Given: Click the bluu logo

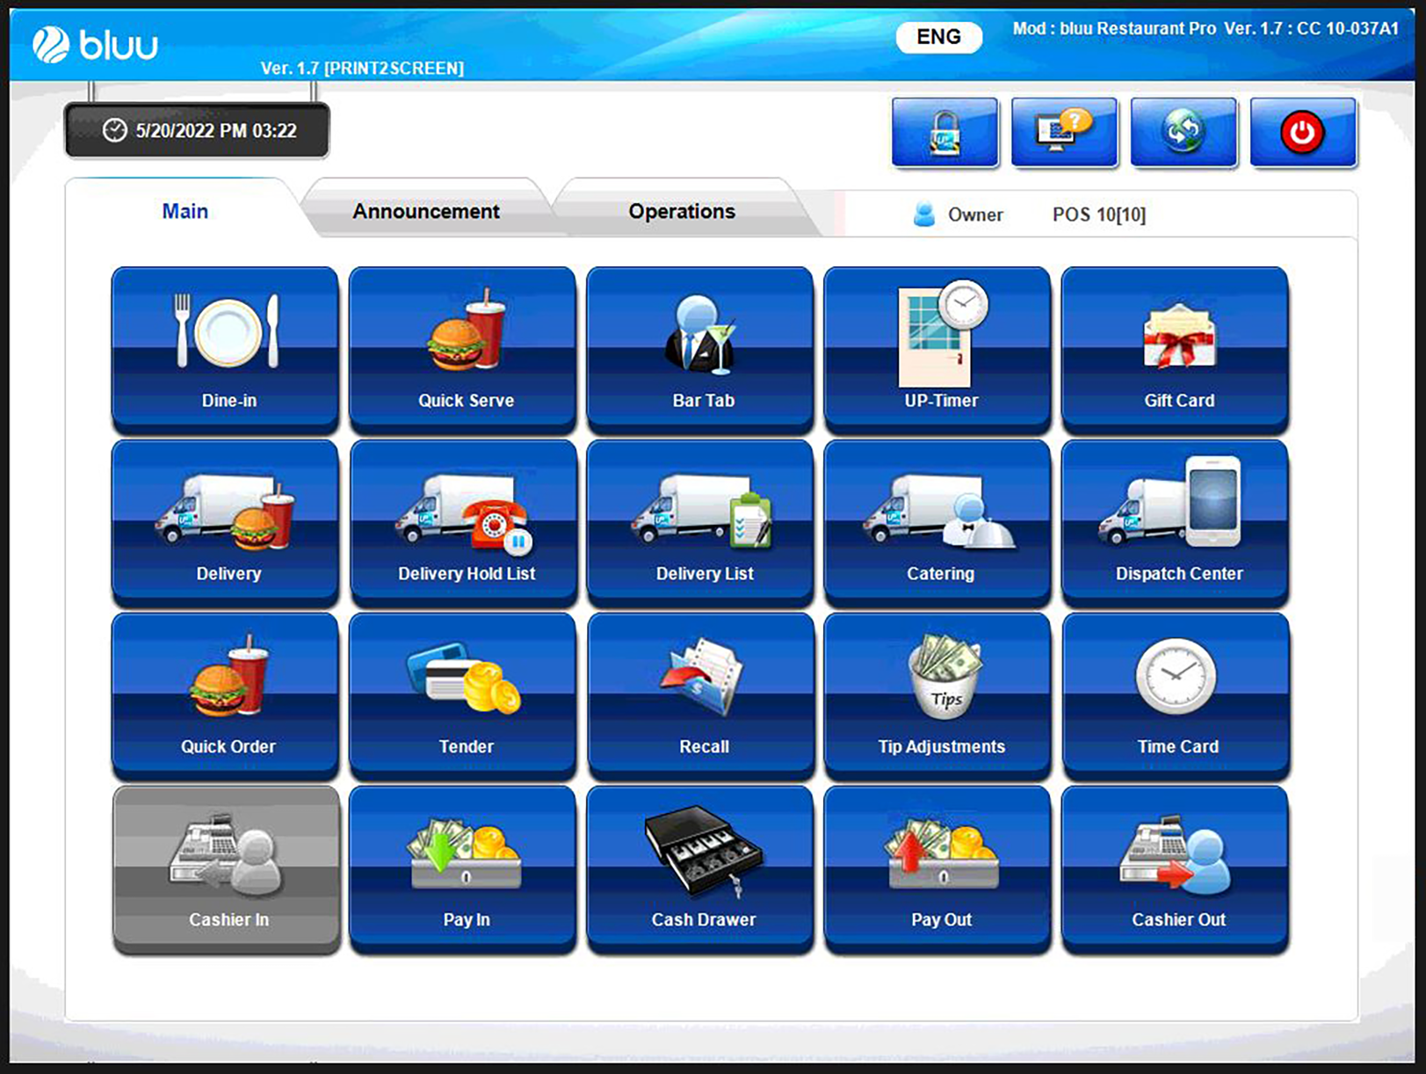Looking at the screenshot, I should [96, 44].
